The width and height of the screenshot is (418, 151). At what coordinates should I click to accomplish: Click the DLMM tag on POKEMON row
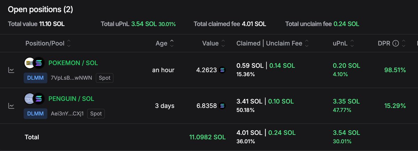pyautogui.click(x=36, y=78)
